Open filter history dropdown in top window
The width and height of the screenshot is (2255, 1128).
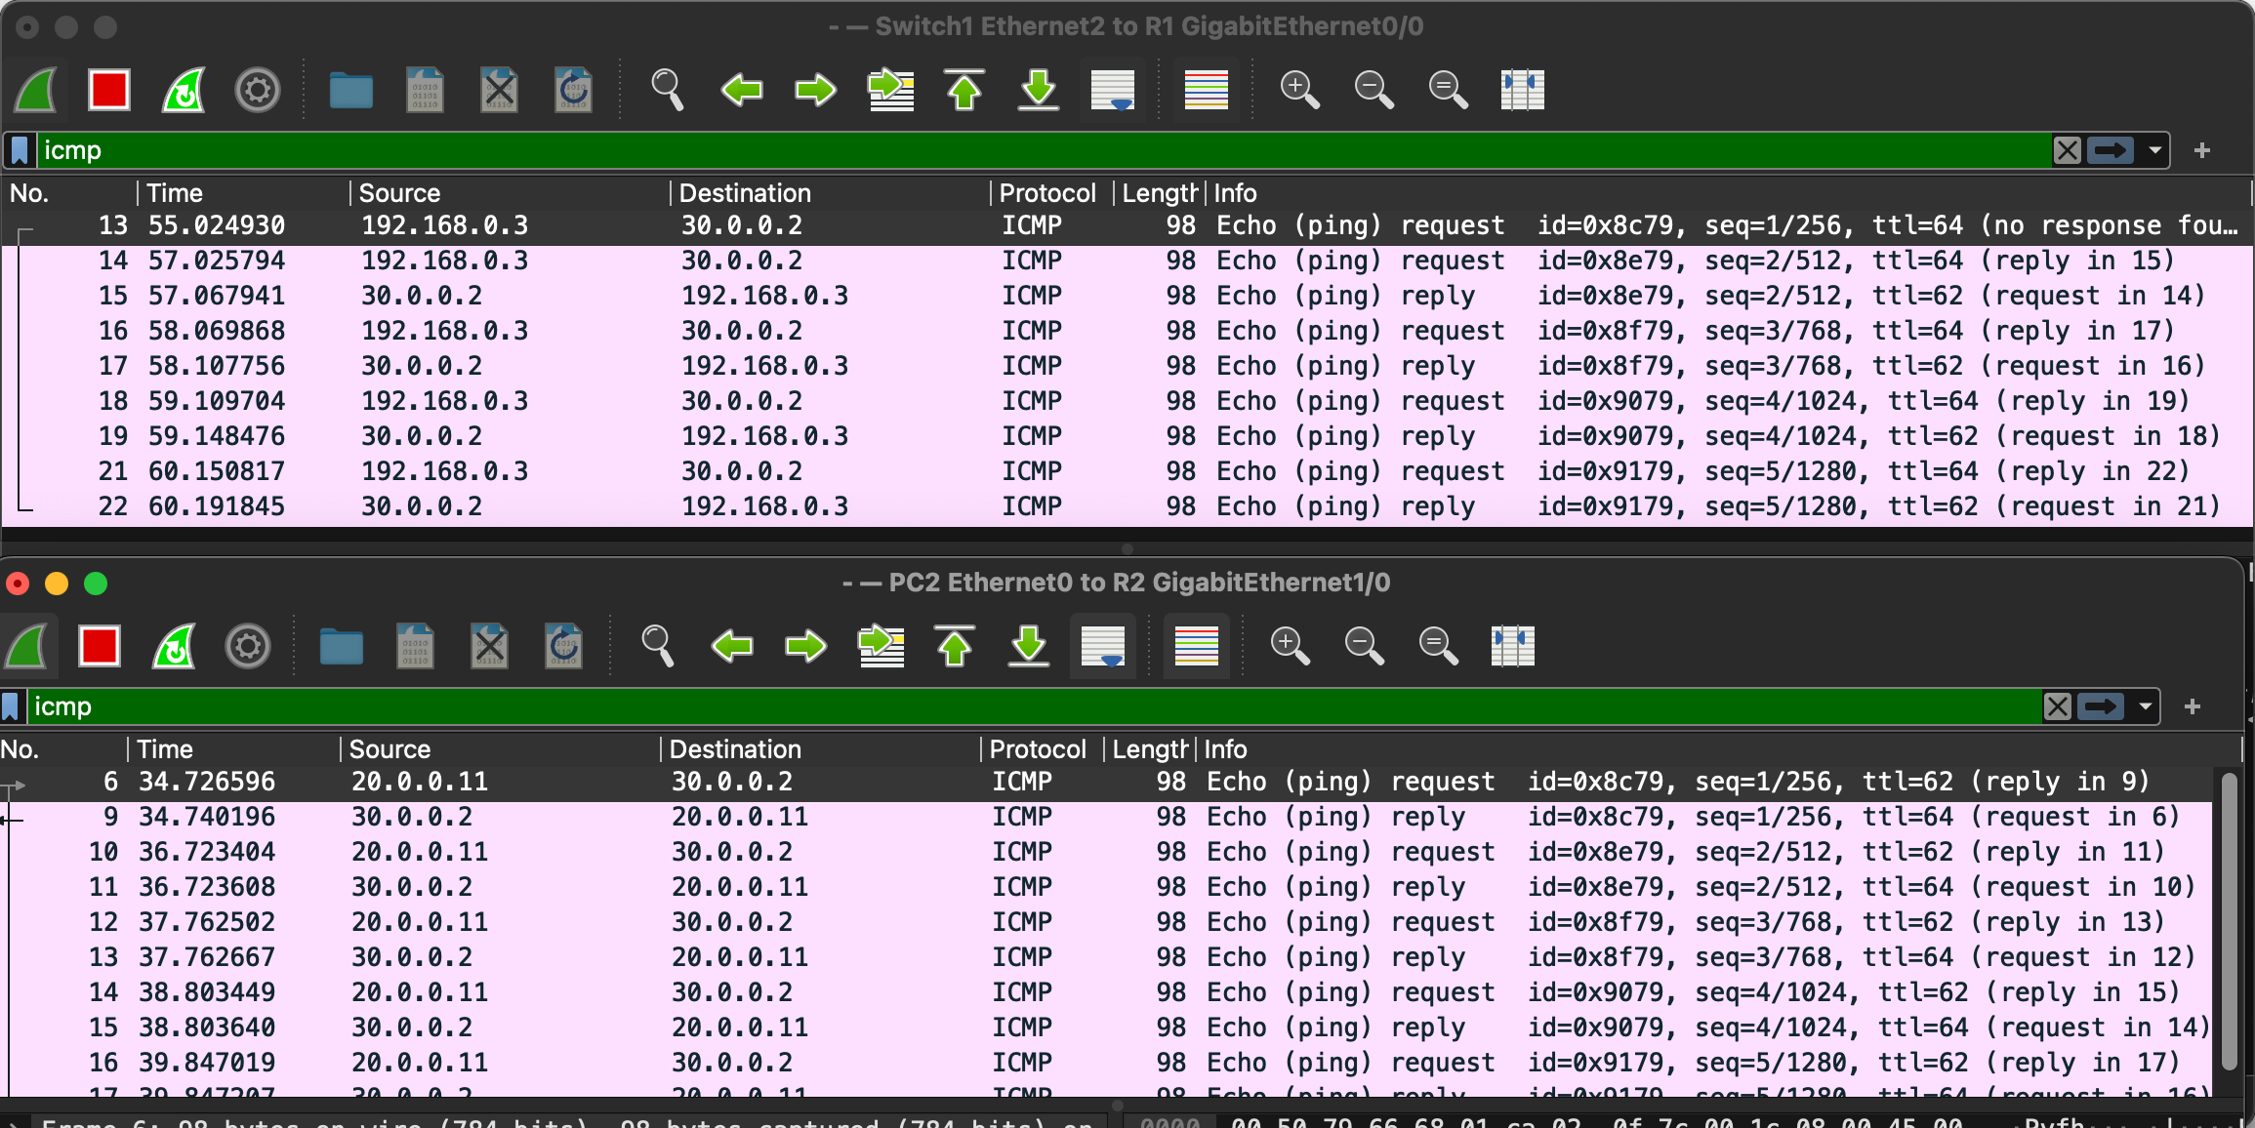[2154, 150]
